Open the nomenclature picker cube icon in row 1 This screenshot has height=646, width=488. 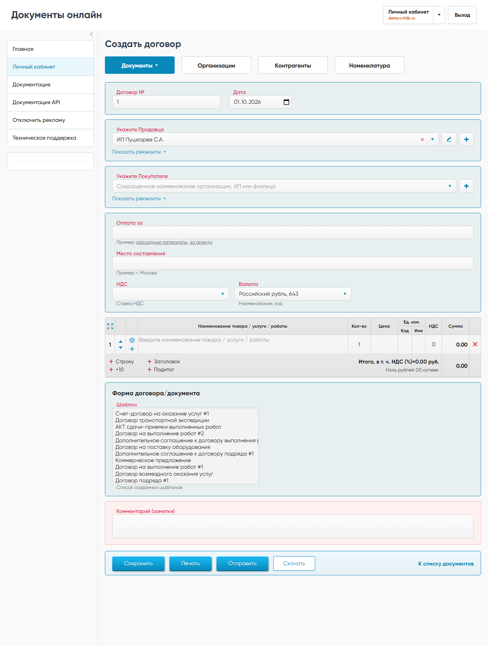click(132, 340)
